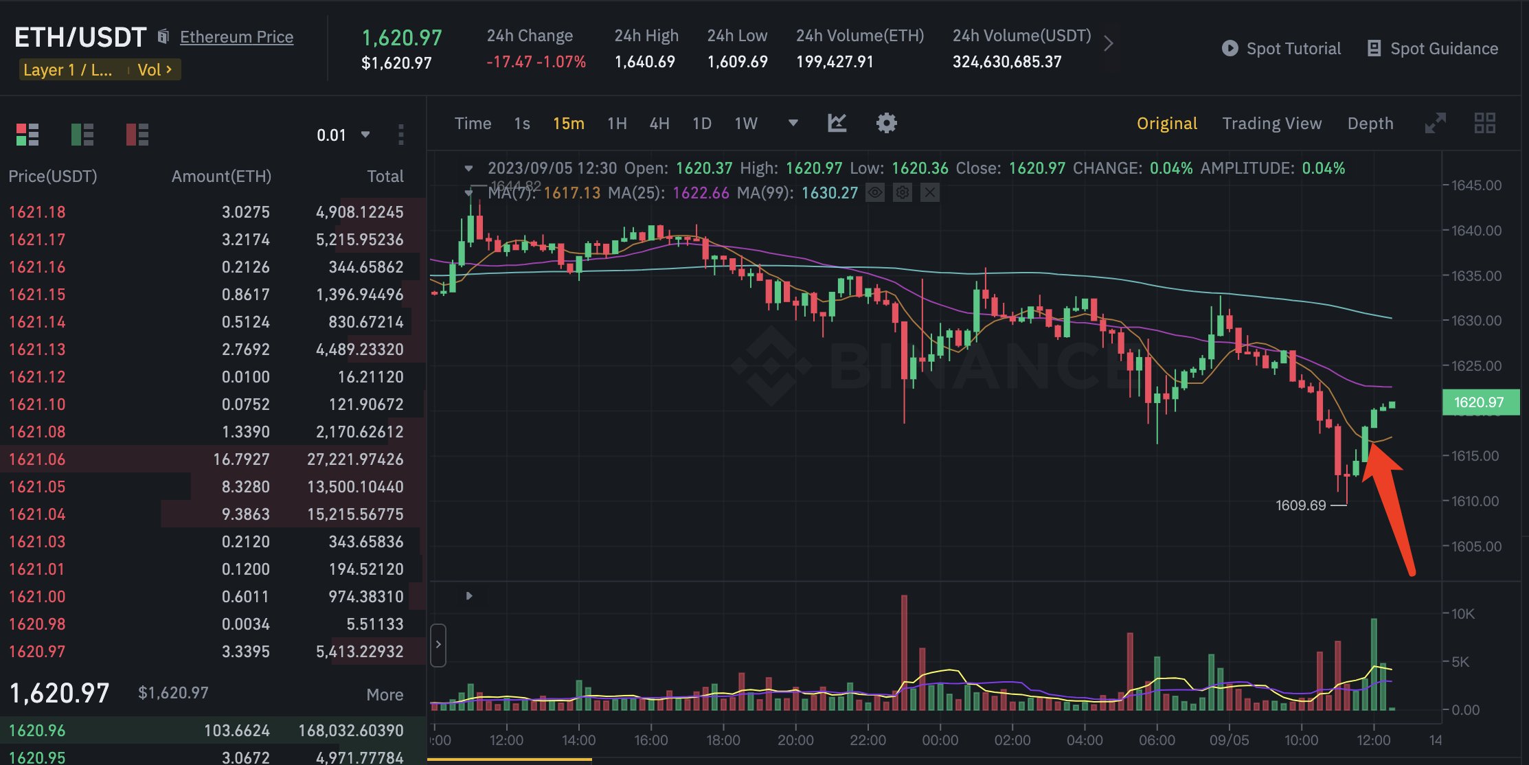The width and height of the screenshot is (1529, 765).
Task: Click last price 1,620.97 below order book
Action: pyautogui.click(x=60, y=693)
